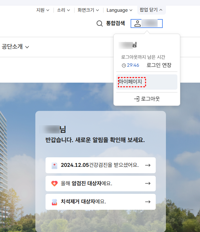The height and width of the screenshot is (232, 200).
Task: Click the health checkup document icon
Action: (x=54, y=165)
